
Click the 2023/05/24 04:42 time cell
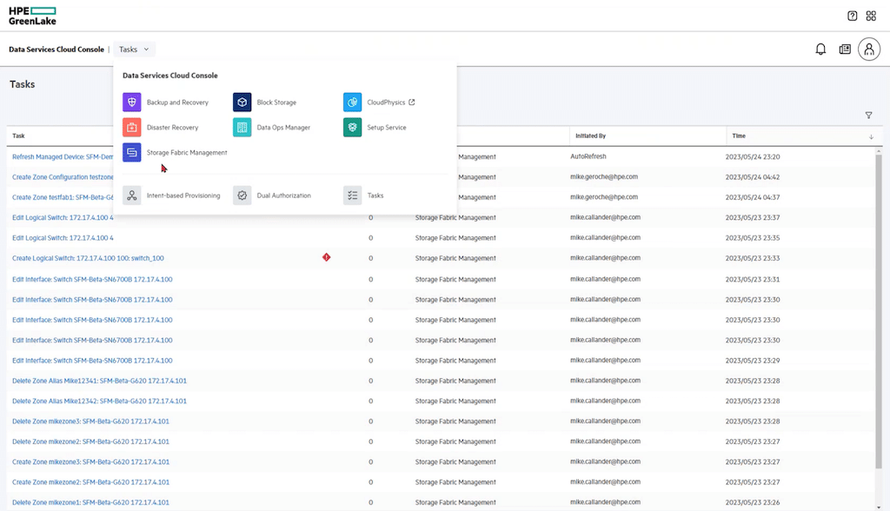(x=753, y=177)
